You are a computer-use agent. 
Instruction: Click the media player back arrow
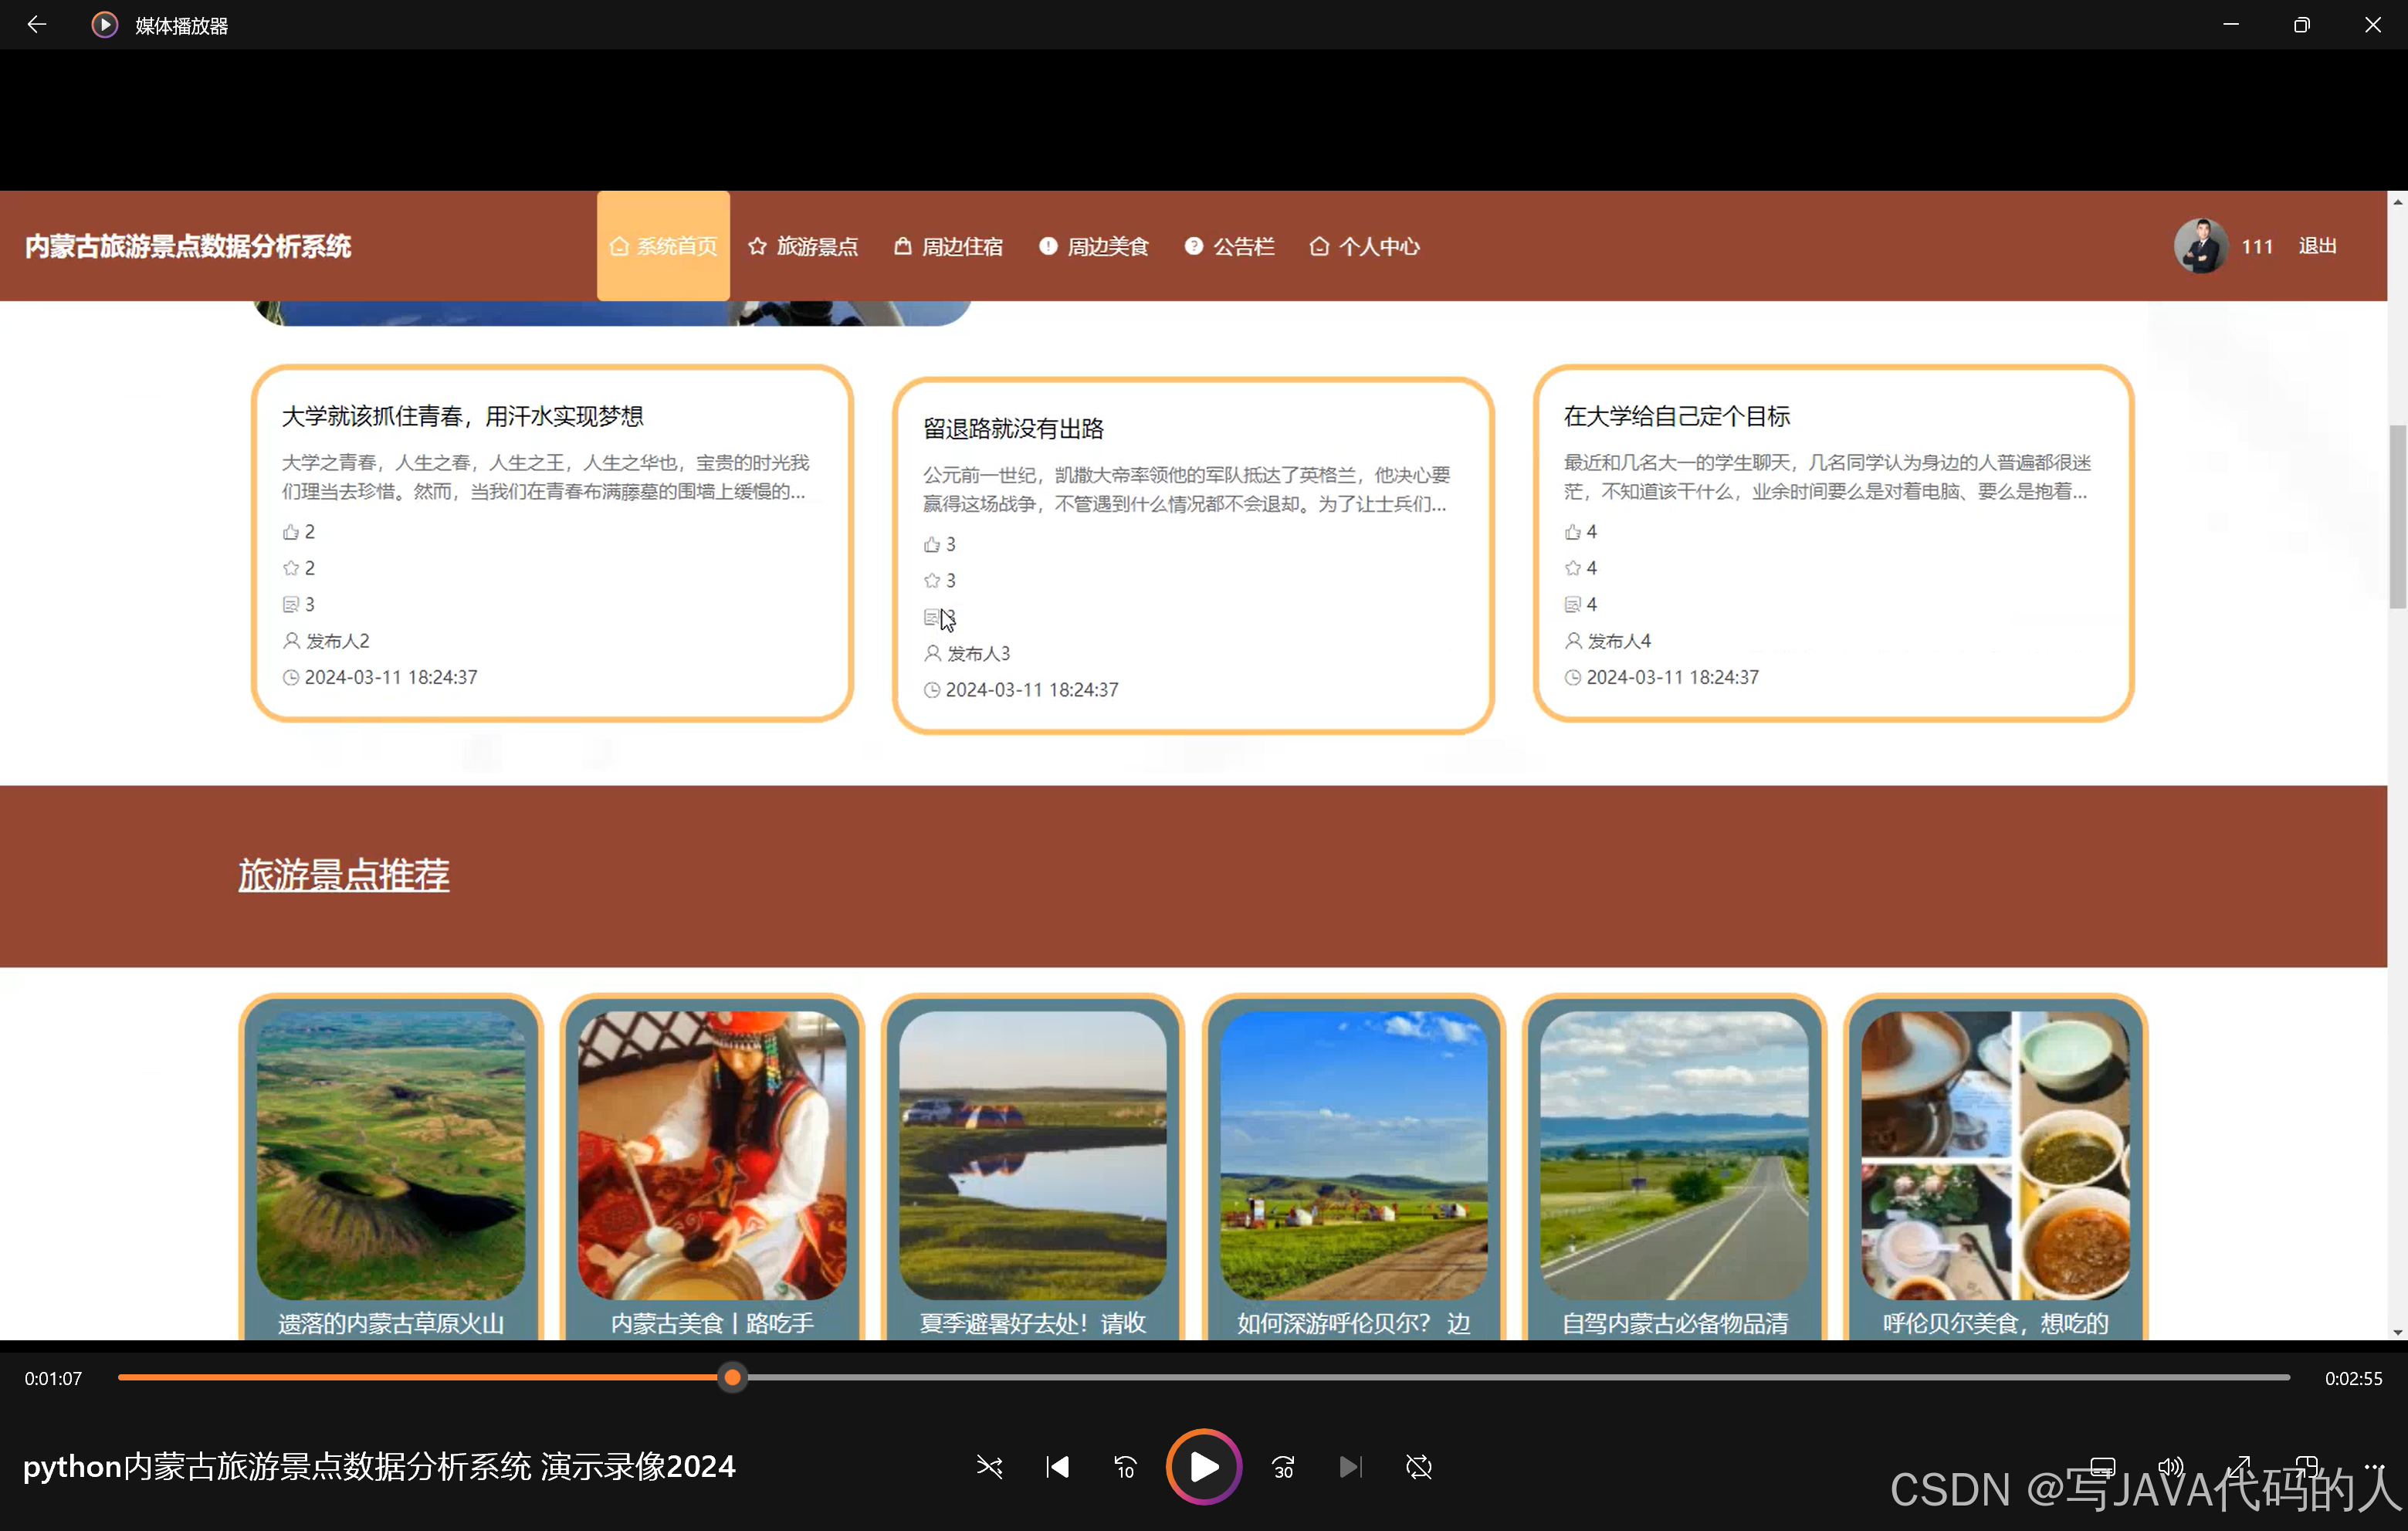(x=36, y=25)
